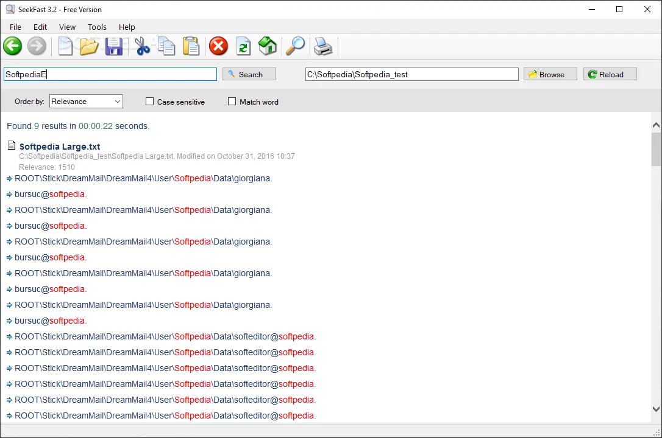Click the magnifying glass Find icon
662x438 pixels.
tap(295, 46)
